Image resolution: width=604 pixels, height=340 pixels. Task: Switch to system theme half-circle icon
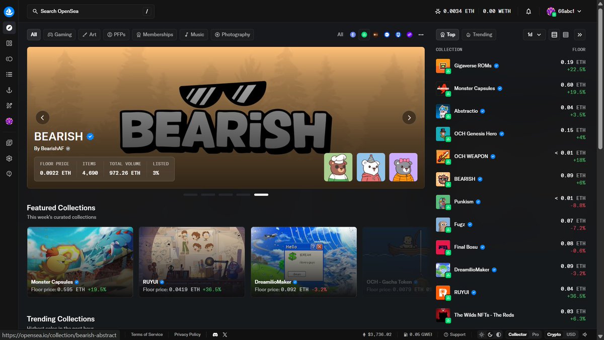click(x=499, y=334)
